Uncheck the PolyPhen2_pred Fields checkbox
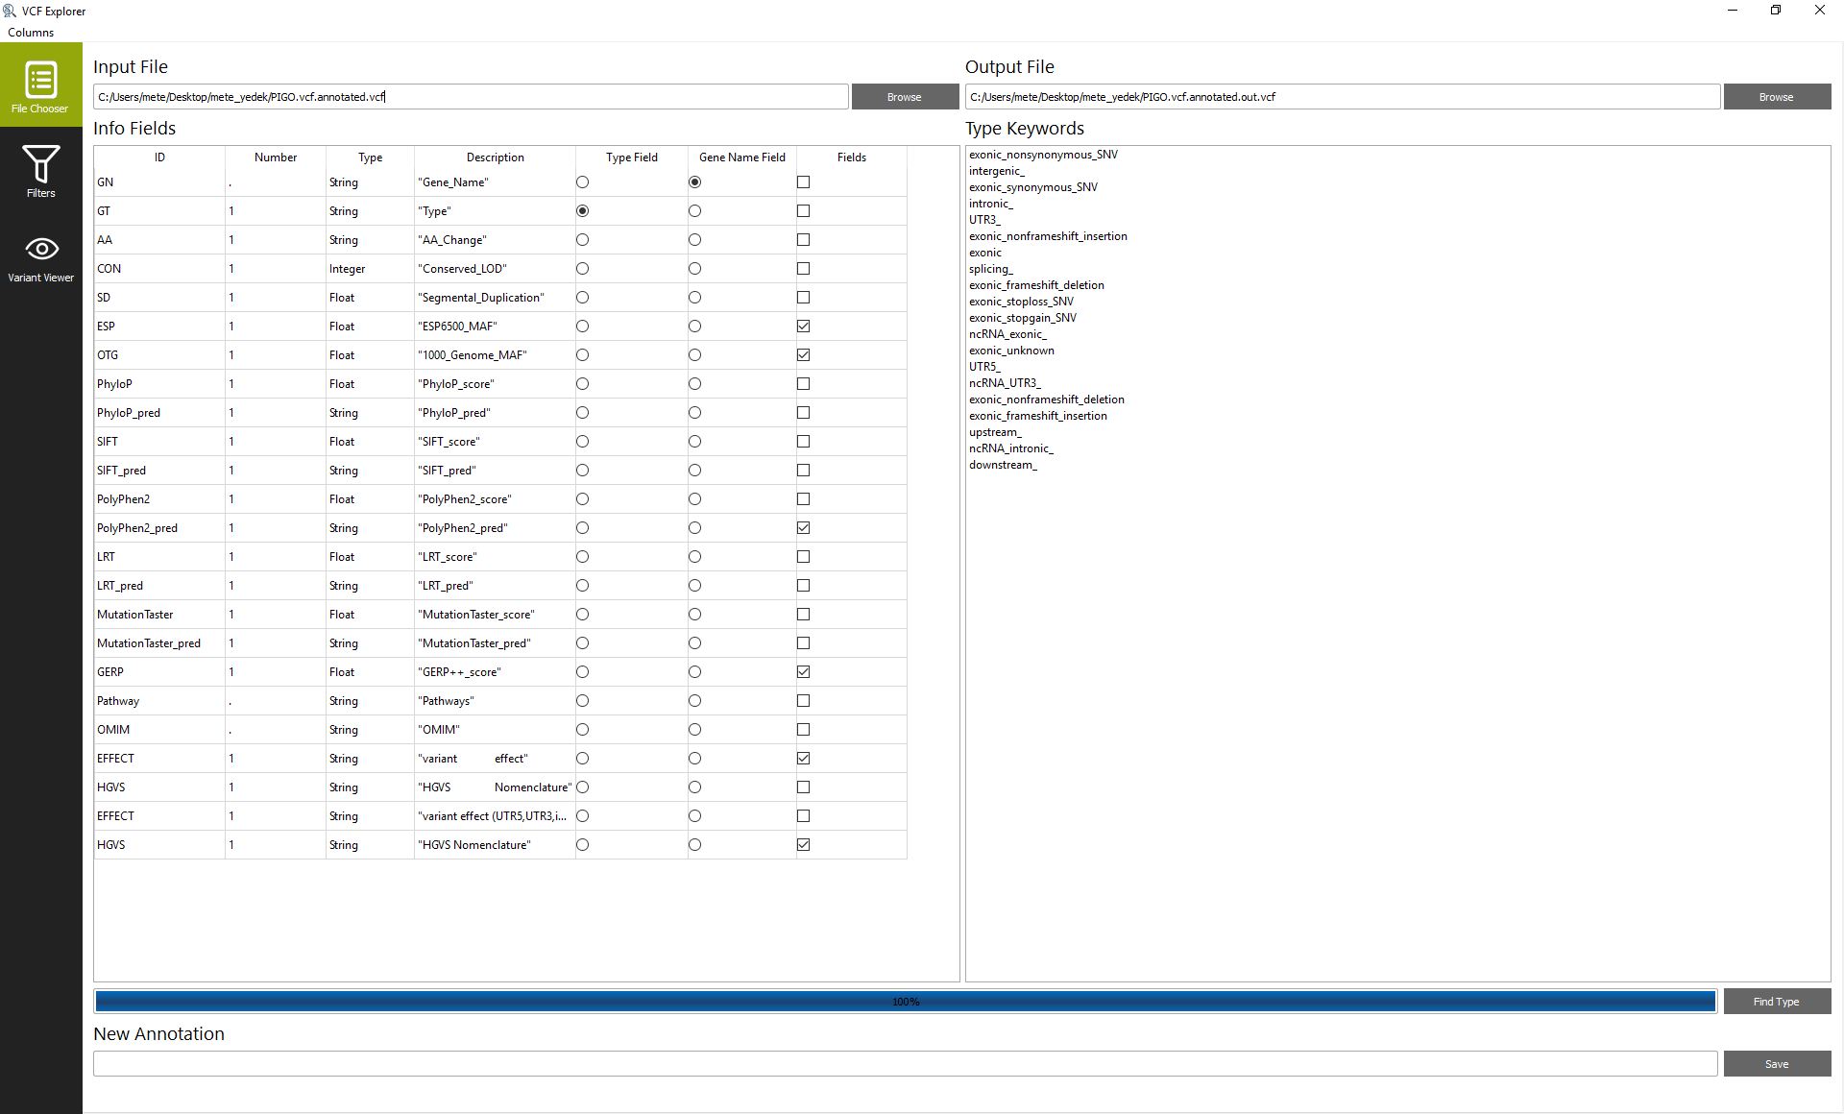This screenshot has width=1844, height=1114. tap(803, 528)
